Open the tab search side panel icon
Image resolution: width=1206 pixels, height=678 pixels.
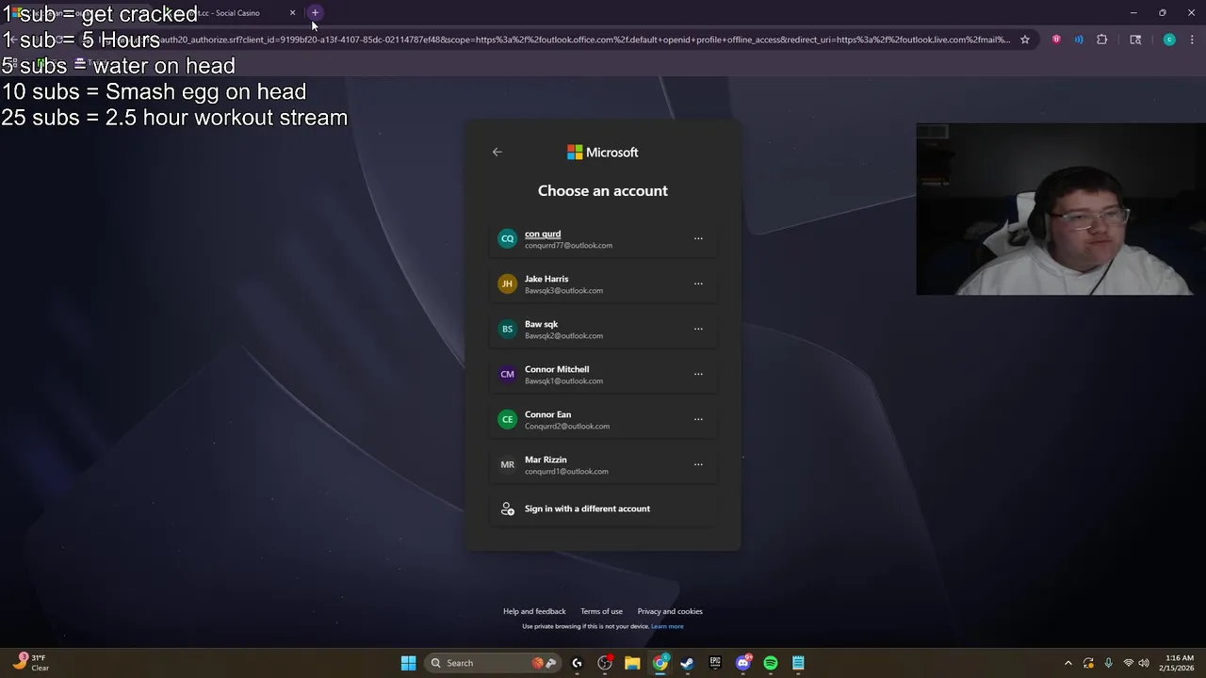click(x=1135, y=40)
